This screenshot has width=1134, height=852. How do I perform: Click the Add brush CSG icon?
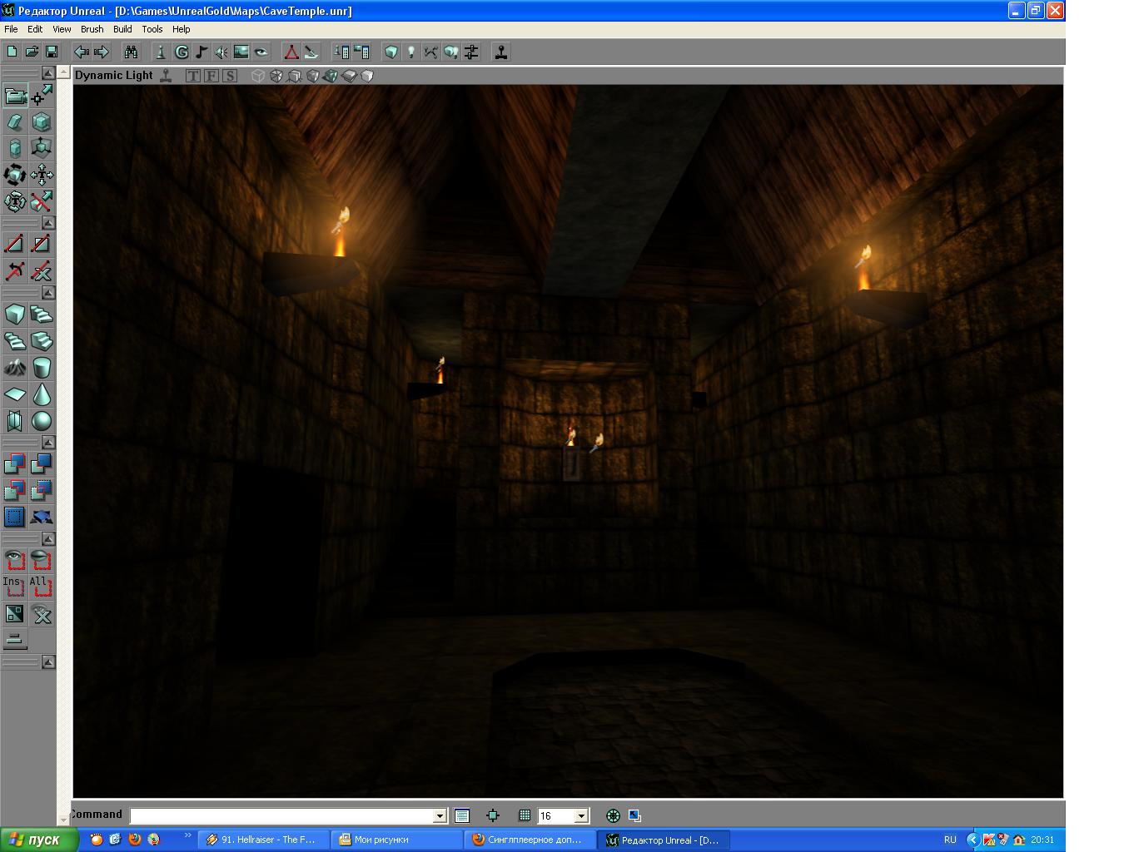click(15, 463)
